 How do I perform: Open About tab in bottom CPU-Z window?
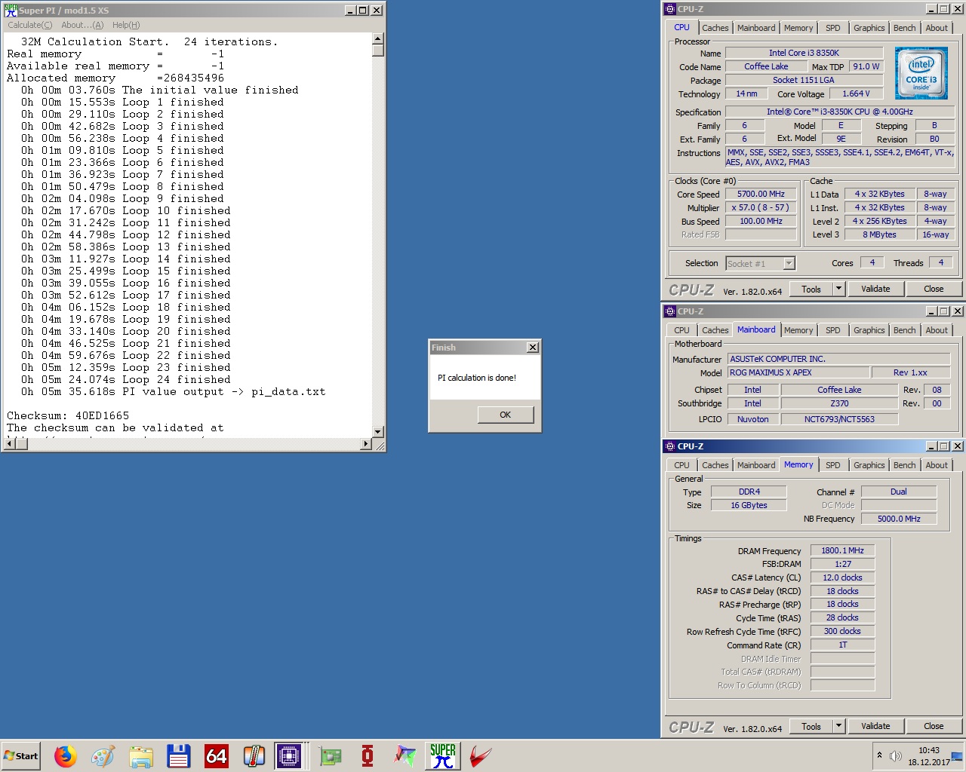pos(937,465)
